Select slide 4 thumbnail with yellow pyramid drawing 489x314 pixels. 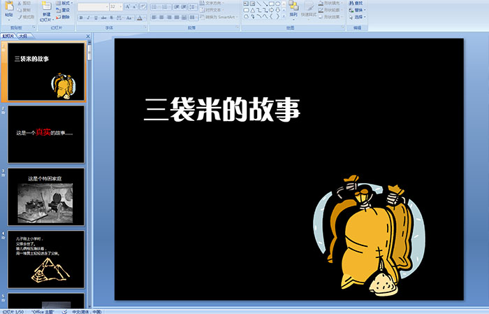click(x=46, y=259)
